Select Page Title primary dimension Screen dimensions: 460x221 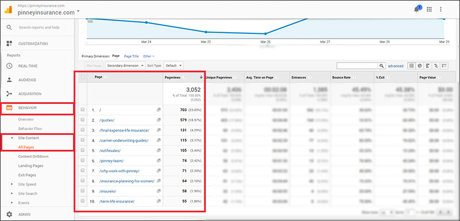(x=131, y=56)
